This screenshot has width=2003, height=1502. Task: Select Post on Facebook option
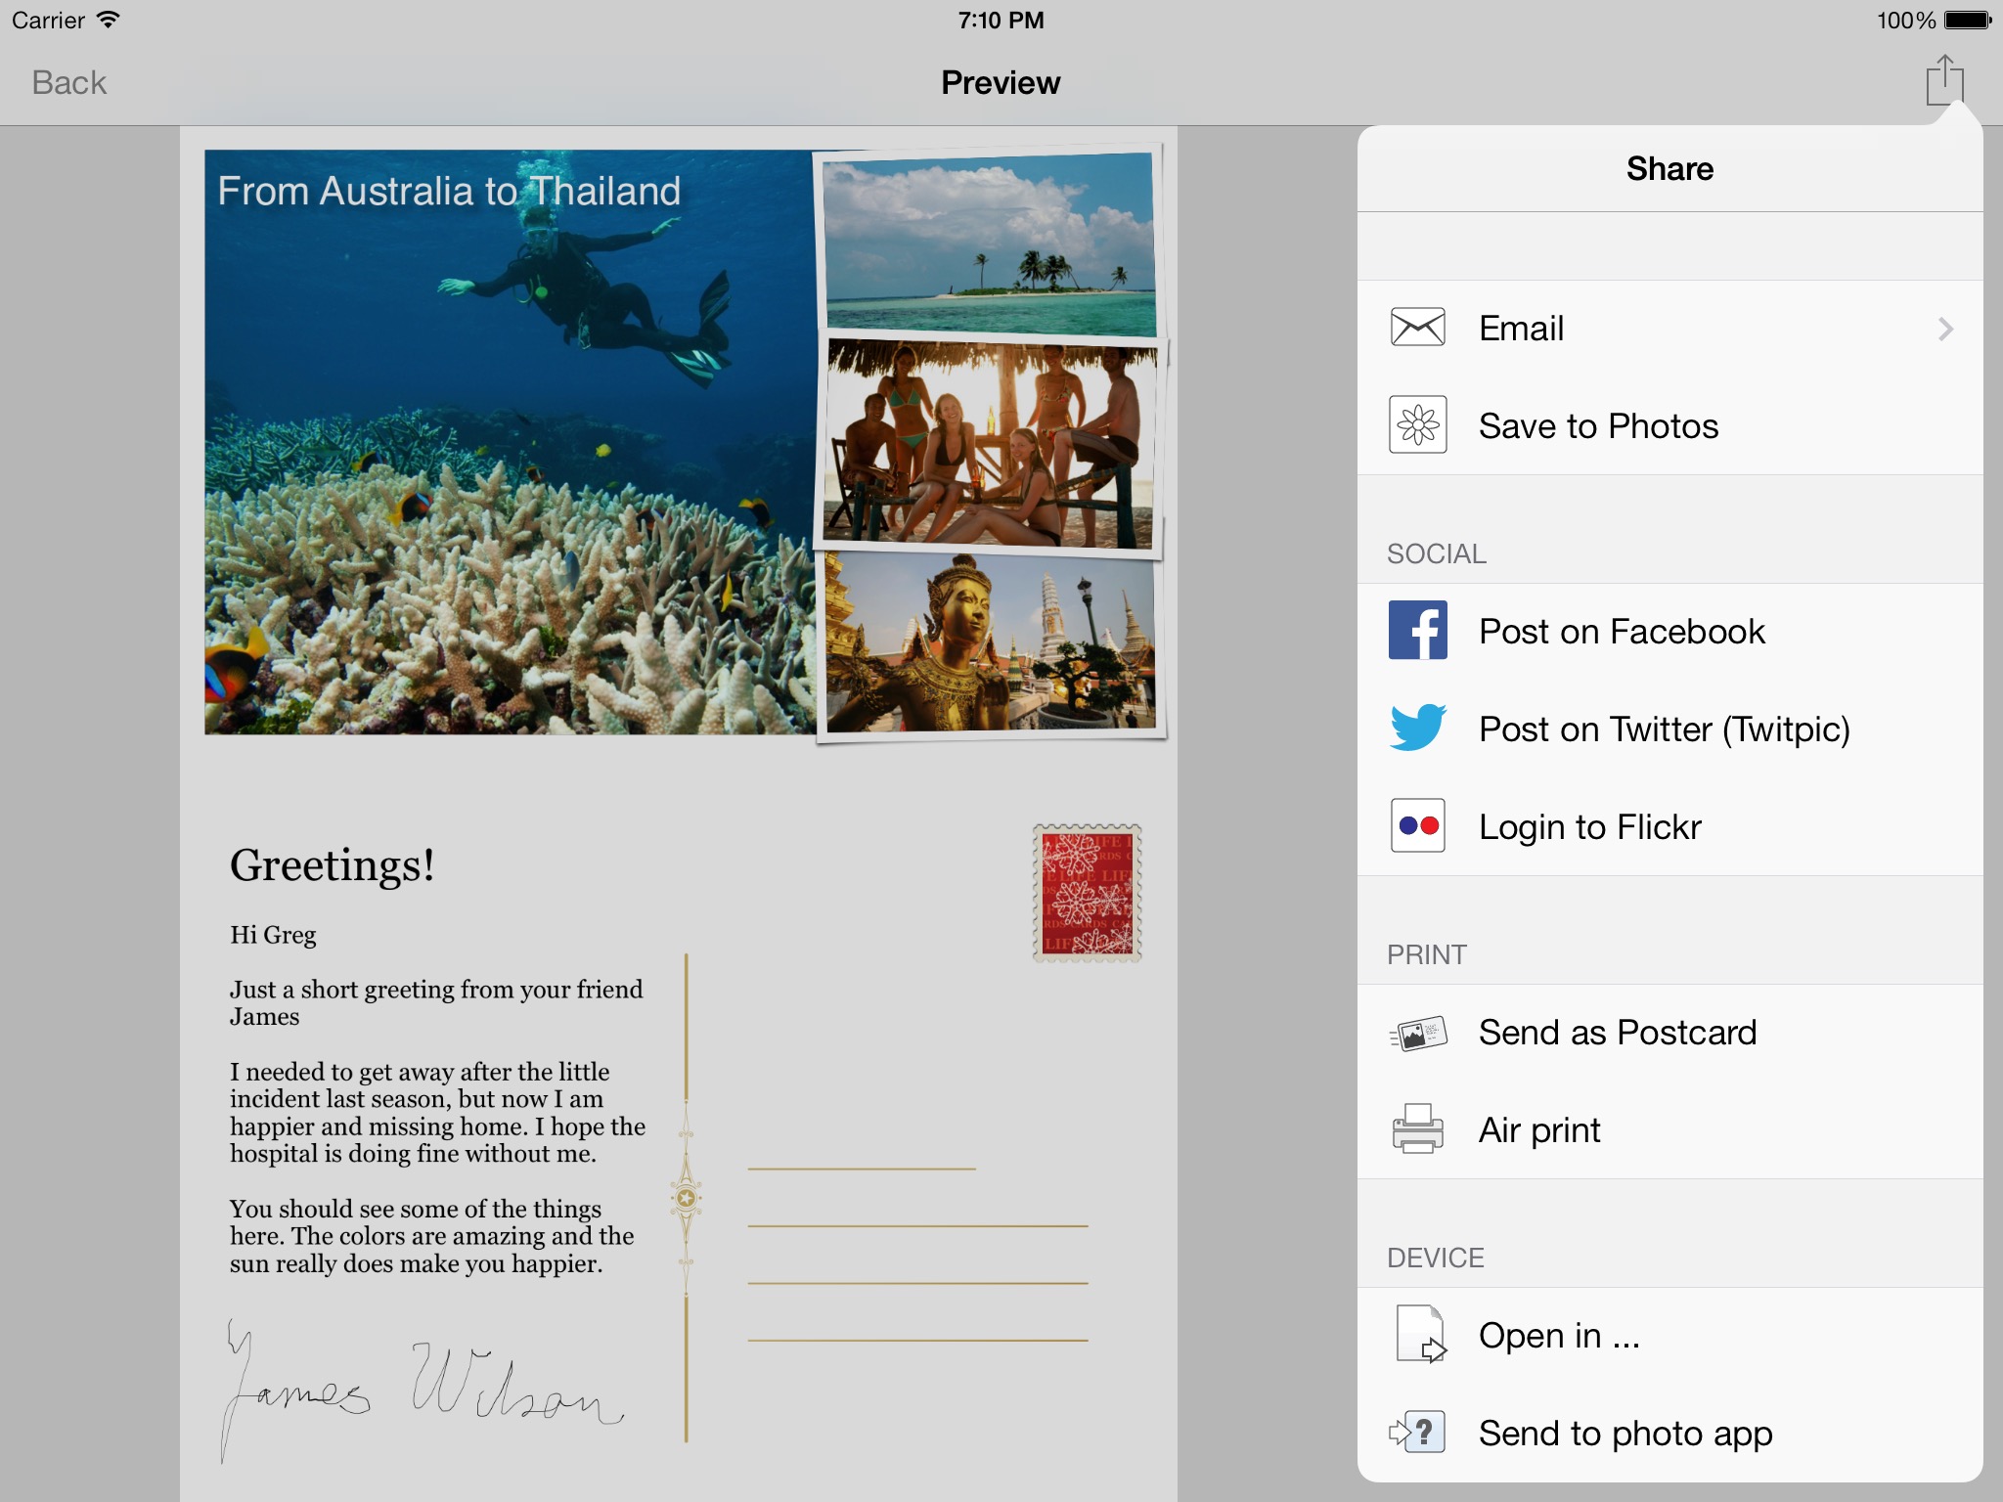1622,632
